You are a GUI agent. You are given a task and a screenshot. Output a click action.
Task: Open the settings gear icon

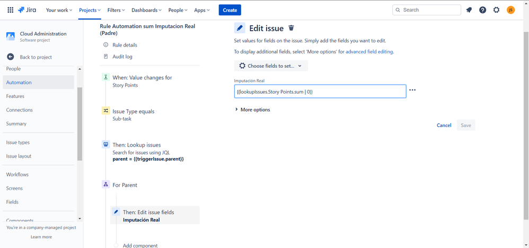click(x=496, y=10)
